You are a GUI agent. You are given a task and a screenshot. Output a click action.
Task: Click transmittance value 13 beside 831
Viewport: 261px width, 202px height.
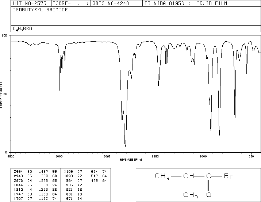(80, 194)
